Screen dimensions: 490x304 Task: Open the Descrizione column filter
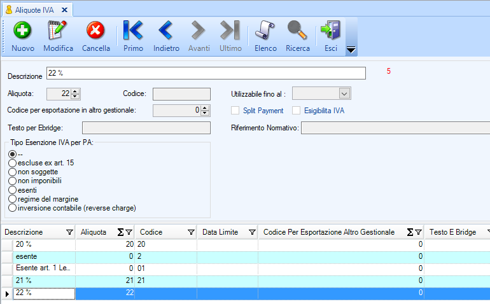point(69,233)
